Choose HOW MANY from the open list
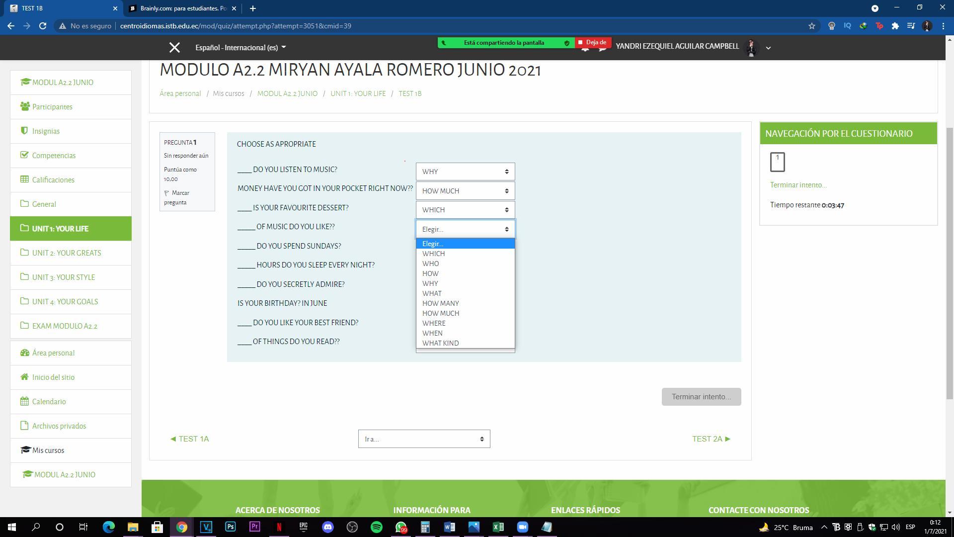Screen dimensions: 954x537 [440, 303]
